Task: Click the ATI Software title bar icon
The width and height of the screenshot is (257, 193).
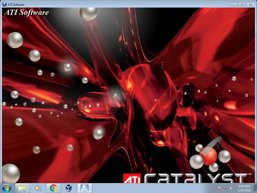Action: pos(5,5)
